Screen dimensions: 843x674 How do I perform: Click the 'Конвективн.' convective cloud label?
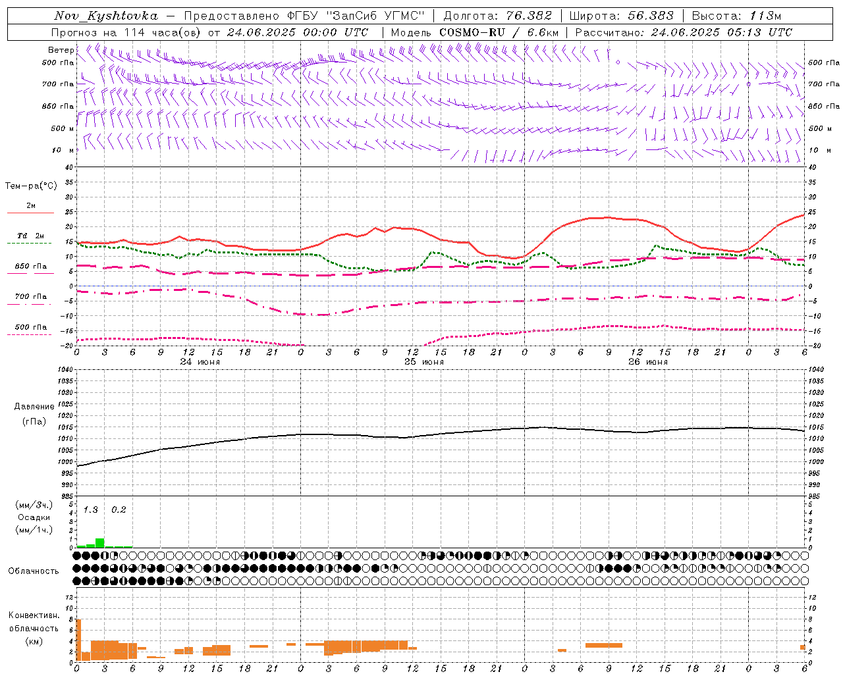click(34, 615)
